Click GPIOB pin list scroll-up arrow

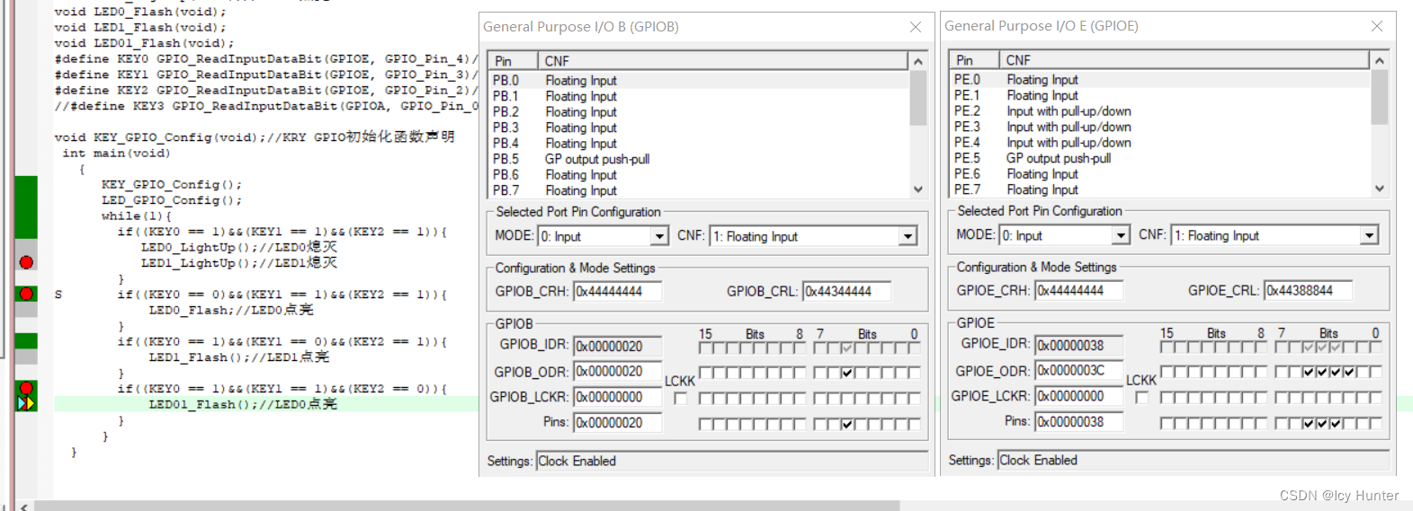pyautogui.click(x=918, y=62)
